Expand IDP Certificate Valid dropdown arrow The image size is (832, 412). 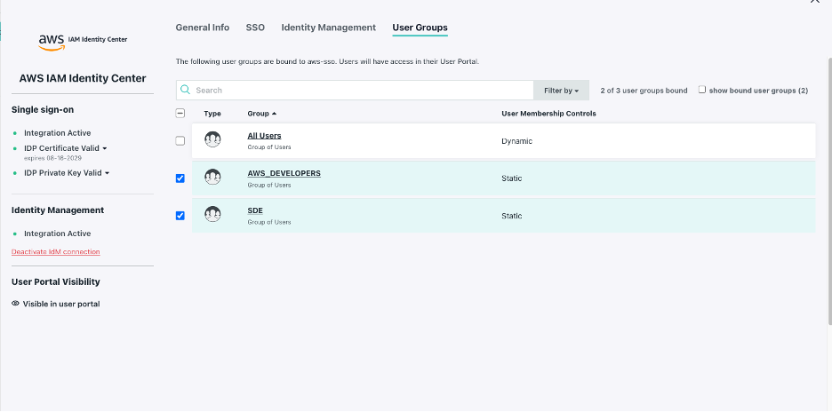(105, 148)
